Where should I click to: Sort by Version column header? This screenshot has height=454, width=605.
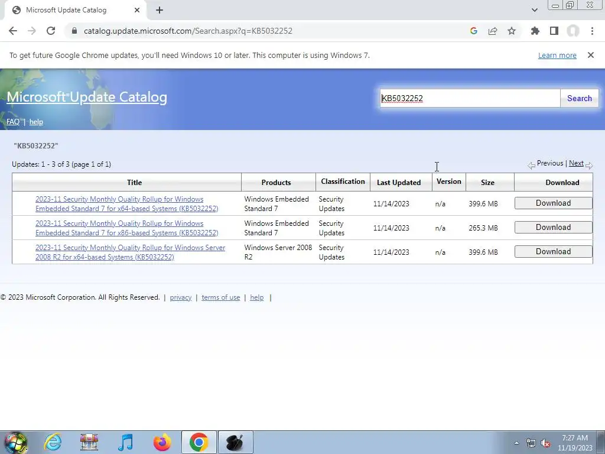click(x=449, y=181)
